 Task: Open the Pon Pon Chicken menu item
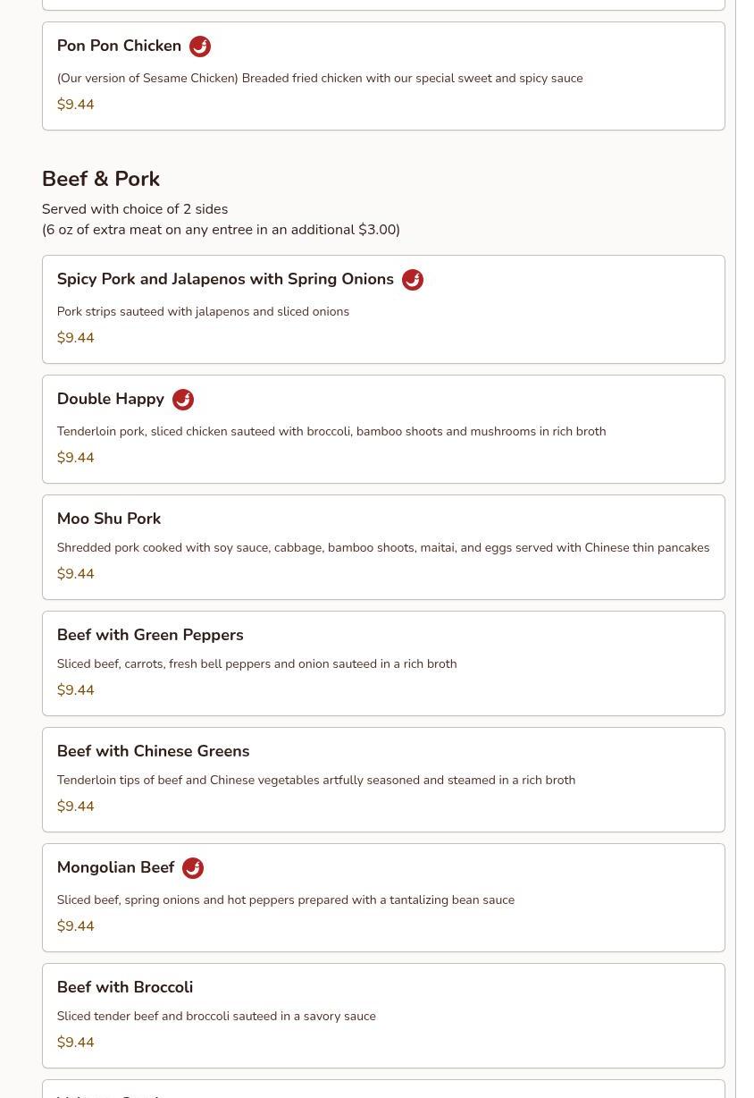383,76
